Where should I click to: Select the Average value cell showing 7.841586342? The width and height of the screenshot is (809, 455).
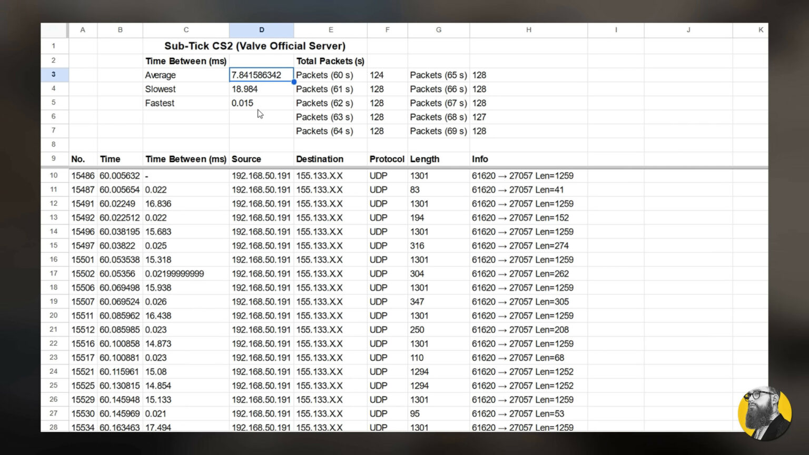coord(261,75)
